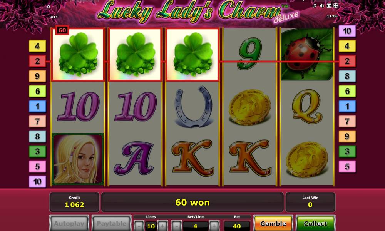Select payline 3 green marker on right
The width and height of the screenshot is (385, 231).
click(x=347, y=151)
